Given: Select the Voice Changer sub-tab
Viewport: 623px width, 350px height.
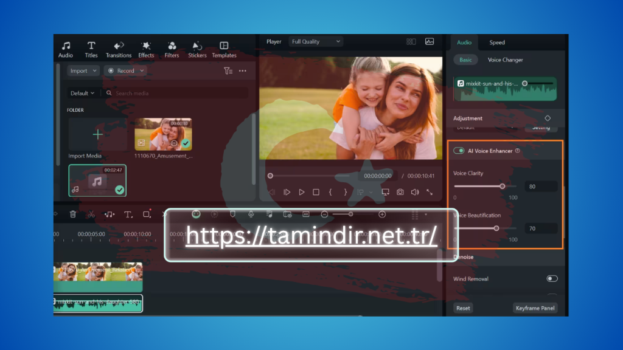Looking at the screenshot, I should pos(505,60).
